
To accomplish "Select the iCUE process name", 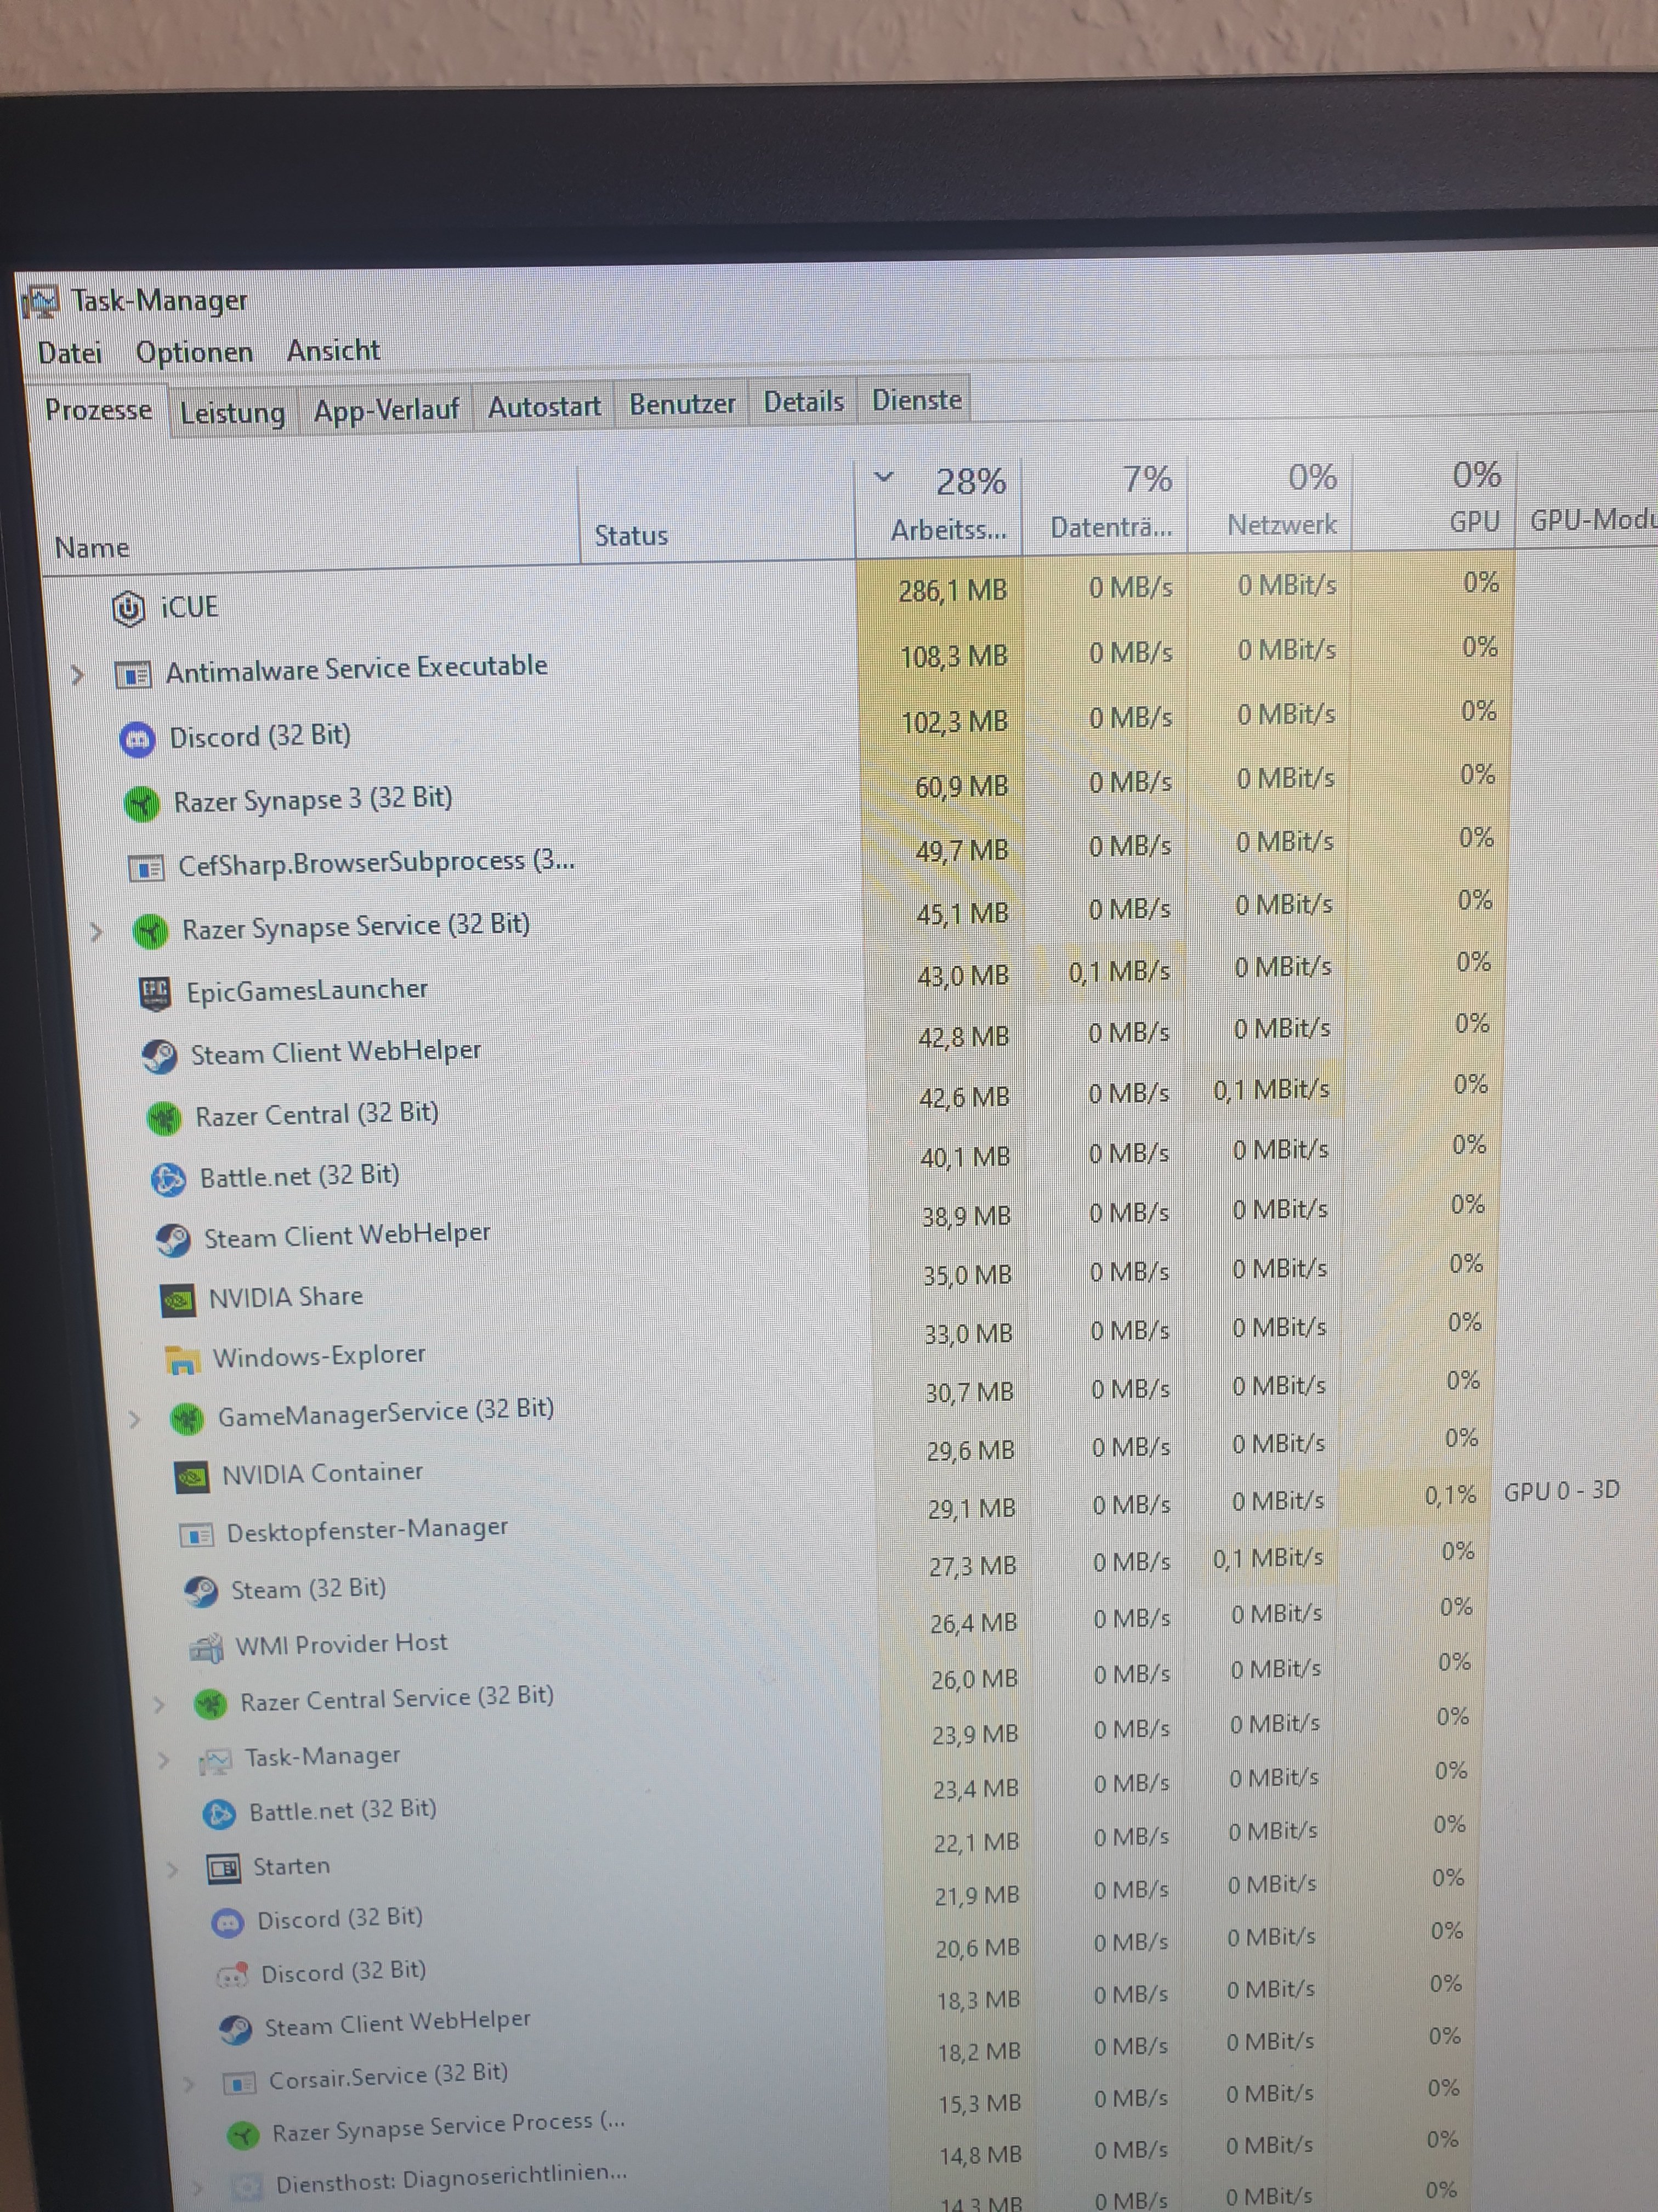I will [189, 607].
